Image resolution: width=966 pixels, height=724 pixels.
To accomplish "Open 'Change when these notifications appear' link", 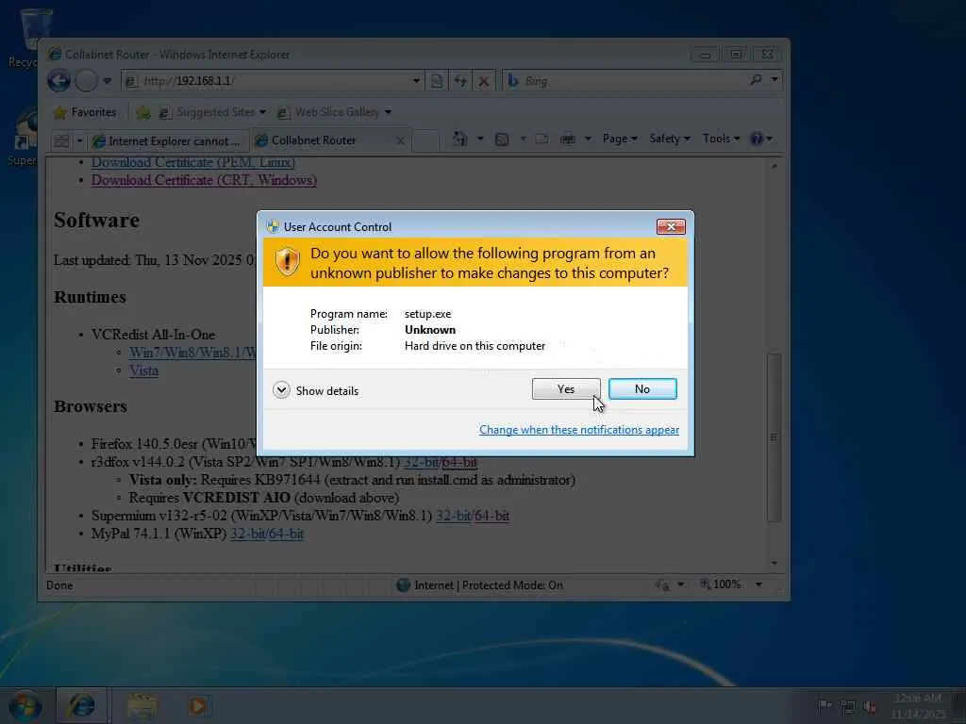I will [579, 430].
